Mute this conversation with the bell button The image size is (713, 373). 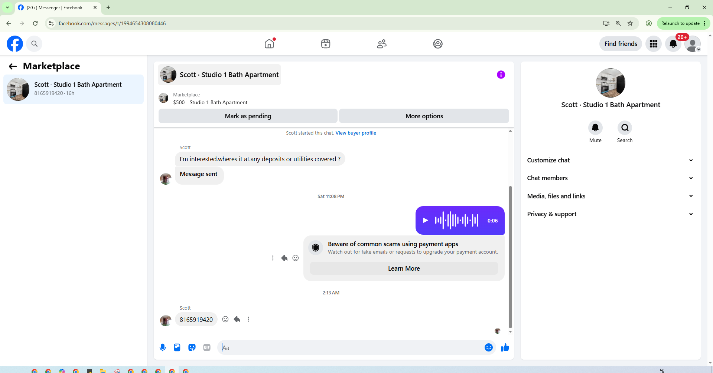pyautogui.click(x=595, y=128)
